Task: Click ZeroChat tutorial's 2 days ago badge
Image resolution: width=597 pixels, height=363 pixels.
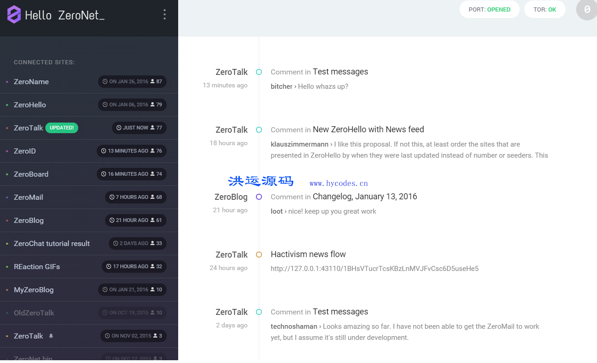Action: [137, 244]
